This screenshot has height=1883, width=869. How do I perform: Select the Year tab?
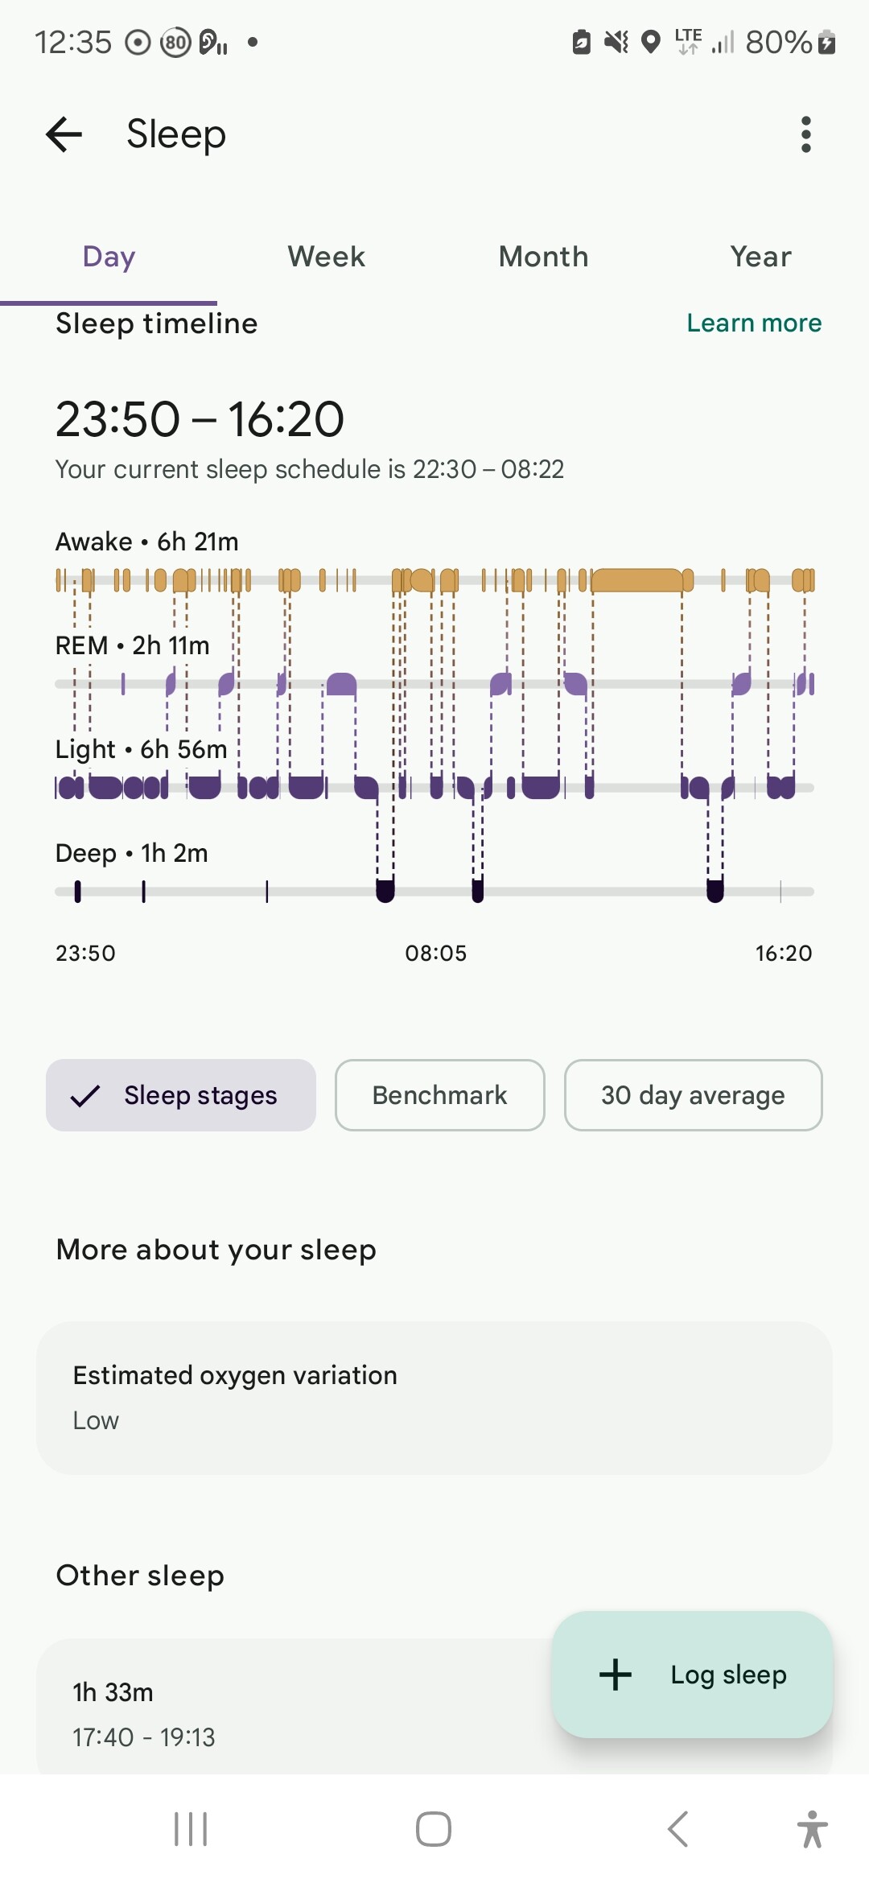point(760,257)
